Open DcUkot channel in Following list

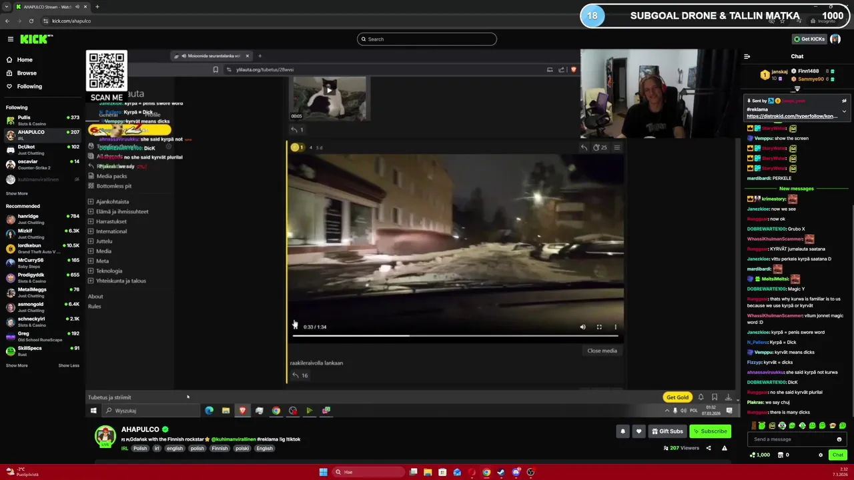point(43,149)
